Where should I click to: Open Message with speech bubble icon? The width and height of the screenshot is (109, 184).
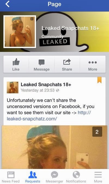point(42,65)
